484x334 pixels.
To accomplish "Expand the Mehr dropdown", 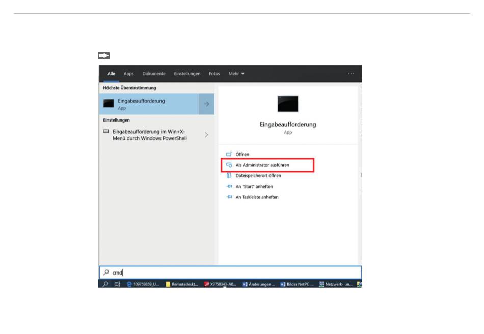I will pos(236,74).
